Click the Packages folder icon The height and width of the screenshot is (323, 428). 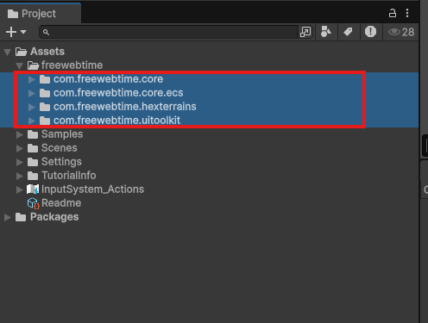pos(21,217)
